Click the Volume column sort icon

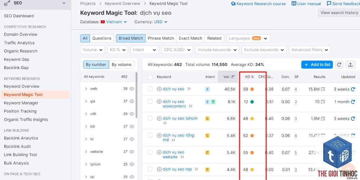pos(233,77)
